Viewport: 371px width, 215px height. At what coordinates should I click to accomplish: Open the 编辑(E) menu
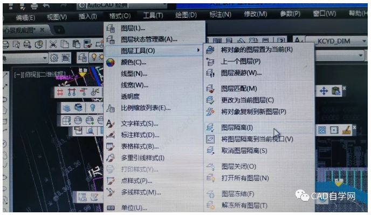[25, 17]
